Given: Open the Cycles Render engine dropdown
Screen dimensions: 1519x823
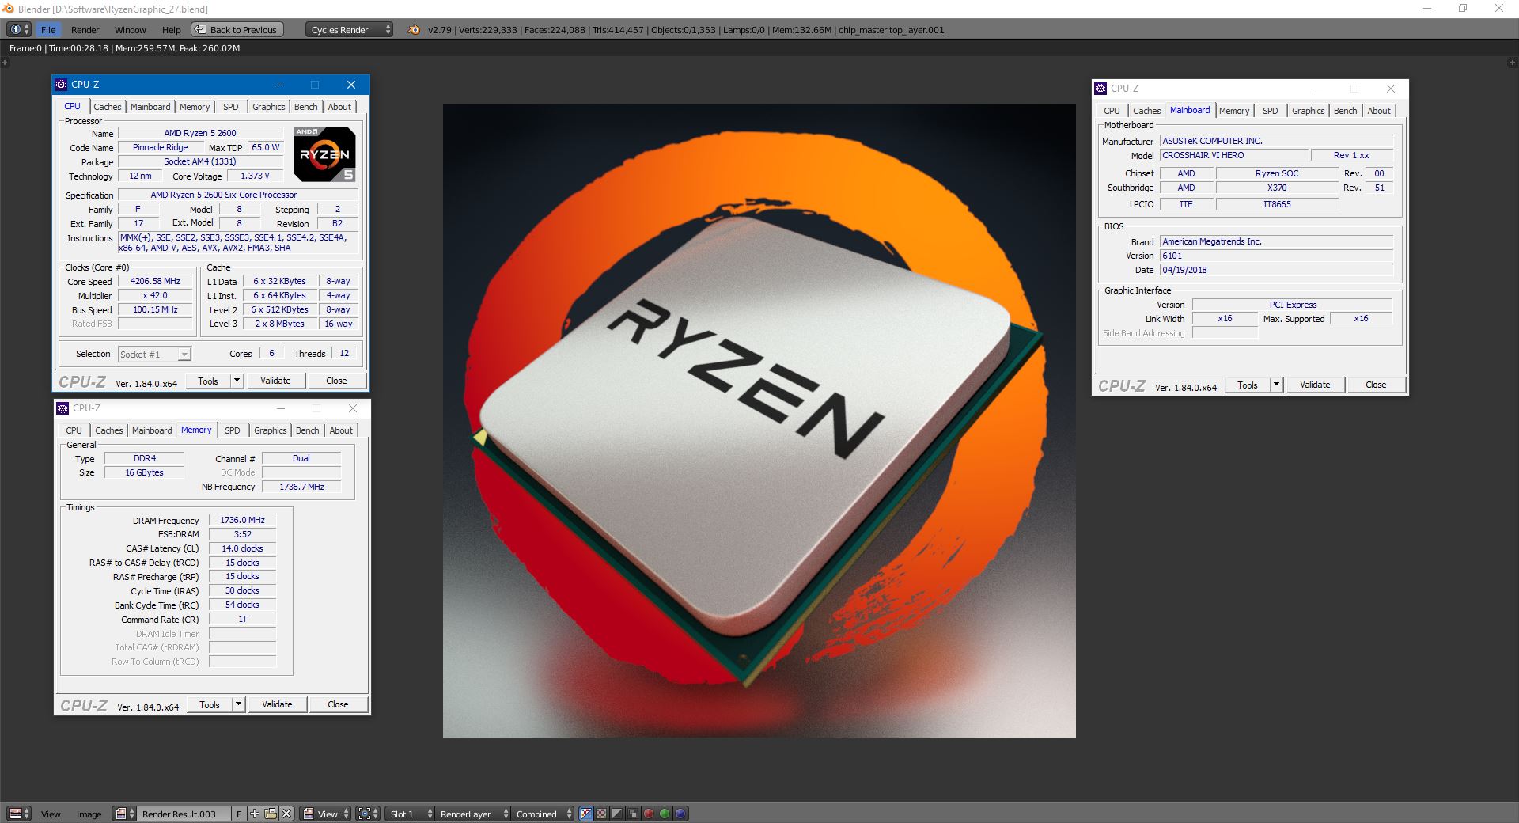Looking at the screenshot, I should (349, 29).
